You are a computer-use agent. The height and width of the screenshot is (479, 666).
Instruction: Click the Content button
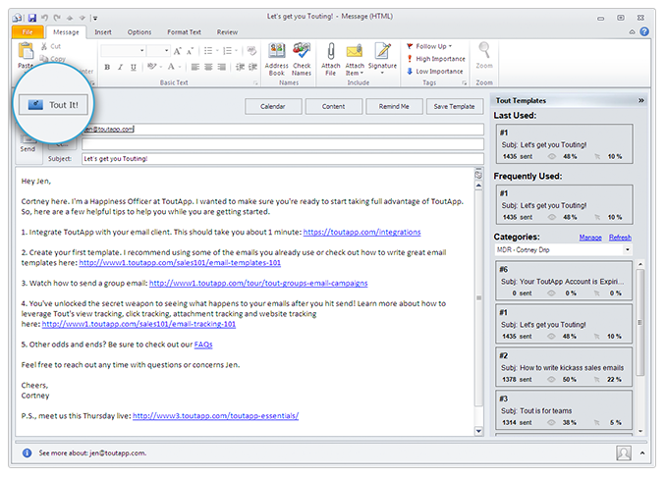pyautogui.click(x=333, y=106)
